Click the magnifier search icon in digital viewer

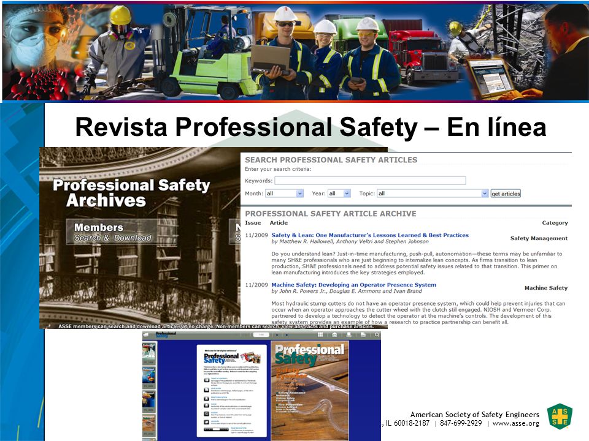click(377, 335)
